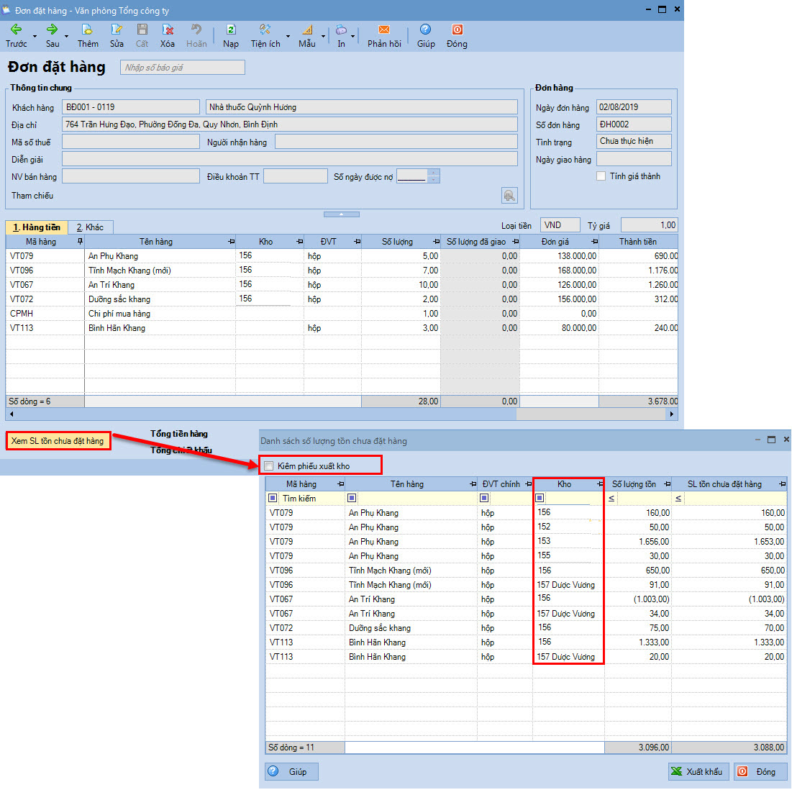Click the Xuất khẩu export button
This screenshot has width=792, height=795.
coord(697,771)
